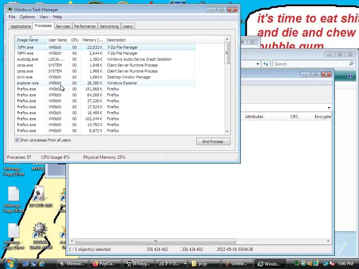The width and height of the screenshot is (359, 269).
Task: Open the View menu in Task Manager
Action: tap(44, 17)
